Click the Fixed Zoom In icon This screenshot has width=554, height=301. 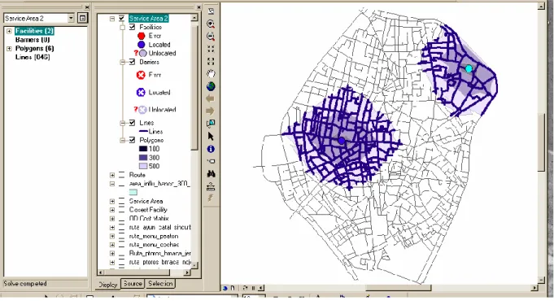[x=211, y=49]
